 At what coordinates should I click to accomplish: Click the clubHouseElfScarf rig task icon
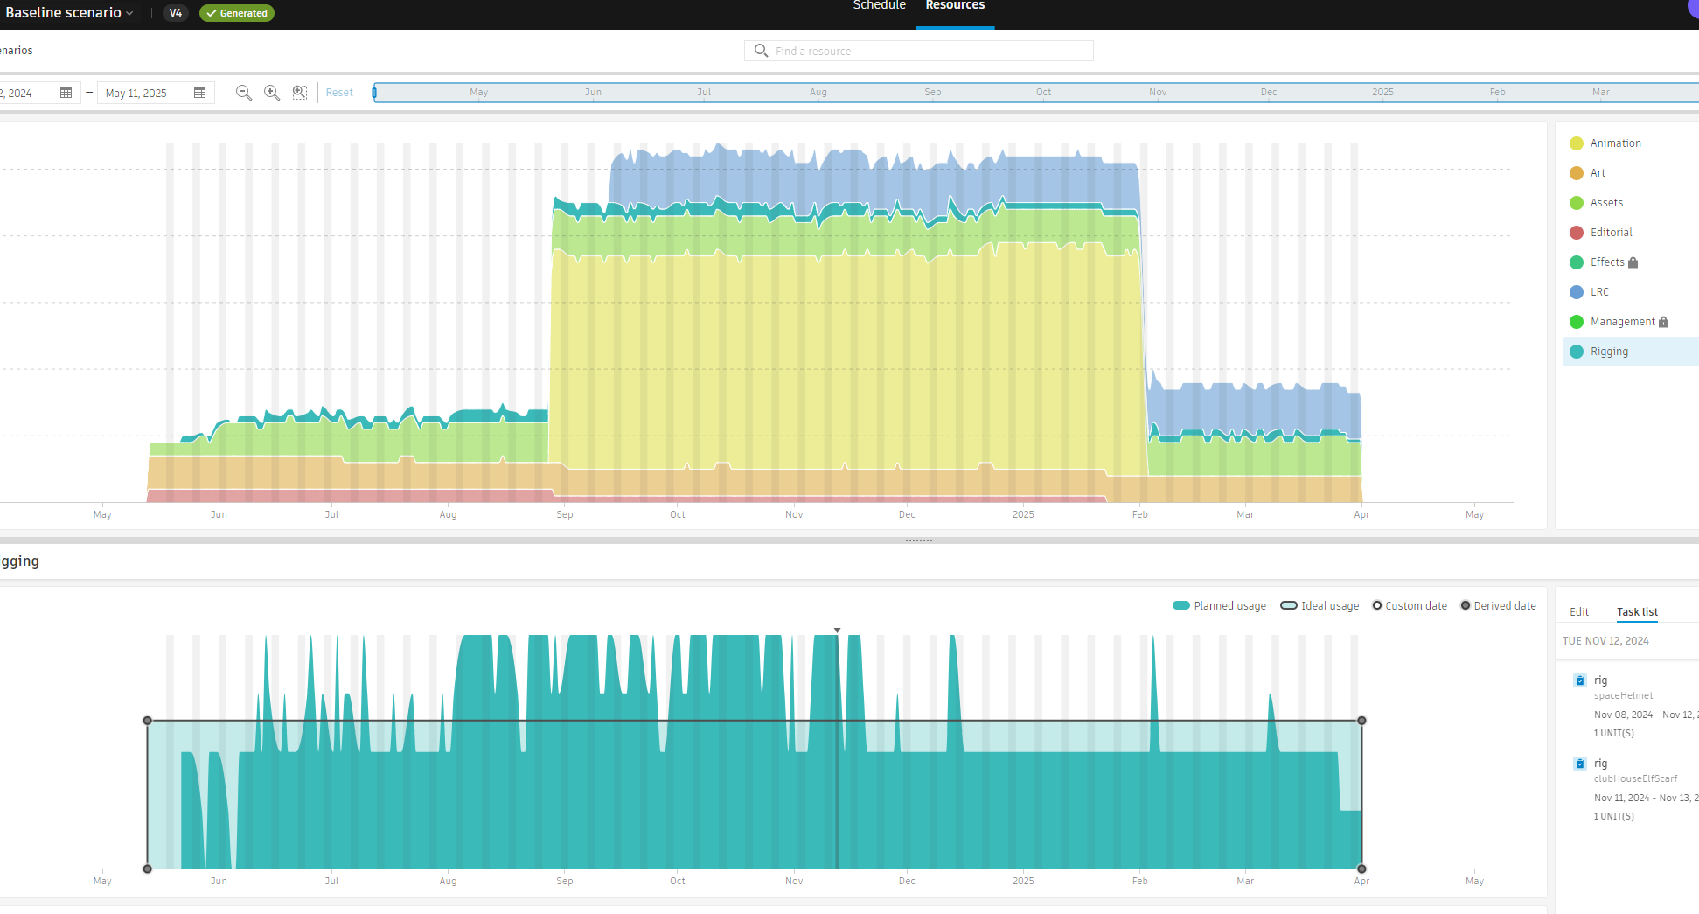1579,764
